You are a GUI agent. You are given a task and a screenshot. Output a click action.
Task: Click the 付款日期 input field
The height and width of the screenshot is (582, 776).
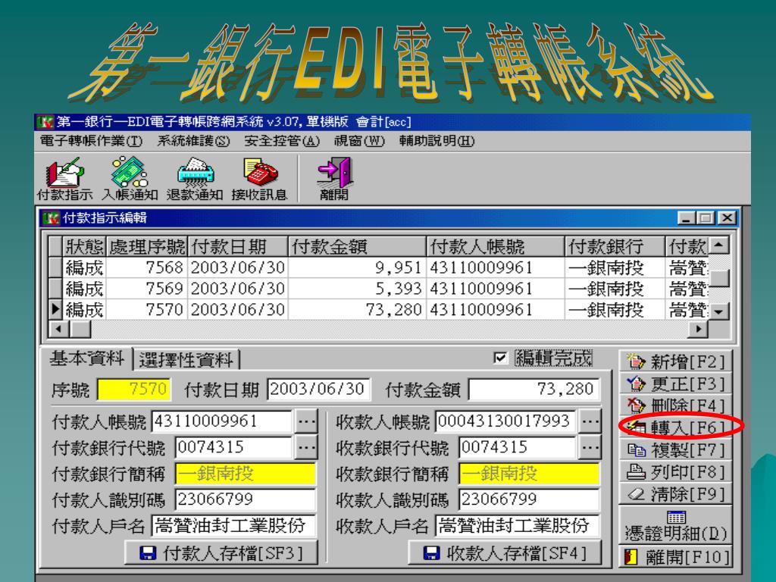coord(318,389)
